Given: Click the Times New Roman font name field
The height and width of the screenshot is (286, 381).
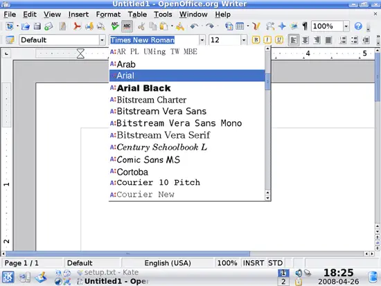Looking at the screenshot, I should click(x=154, y=40).
